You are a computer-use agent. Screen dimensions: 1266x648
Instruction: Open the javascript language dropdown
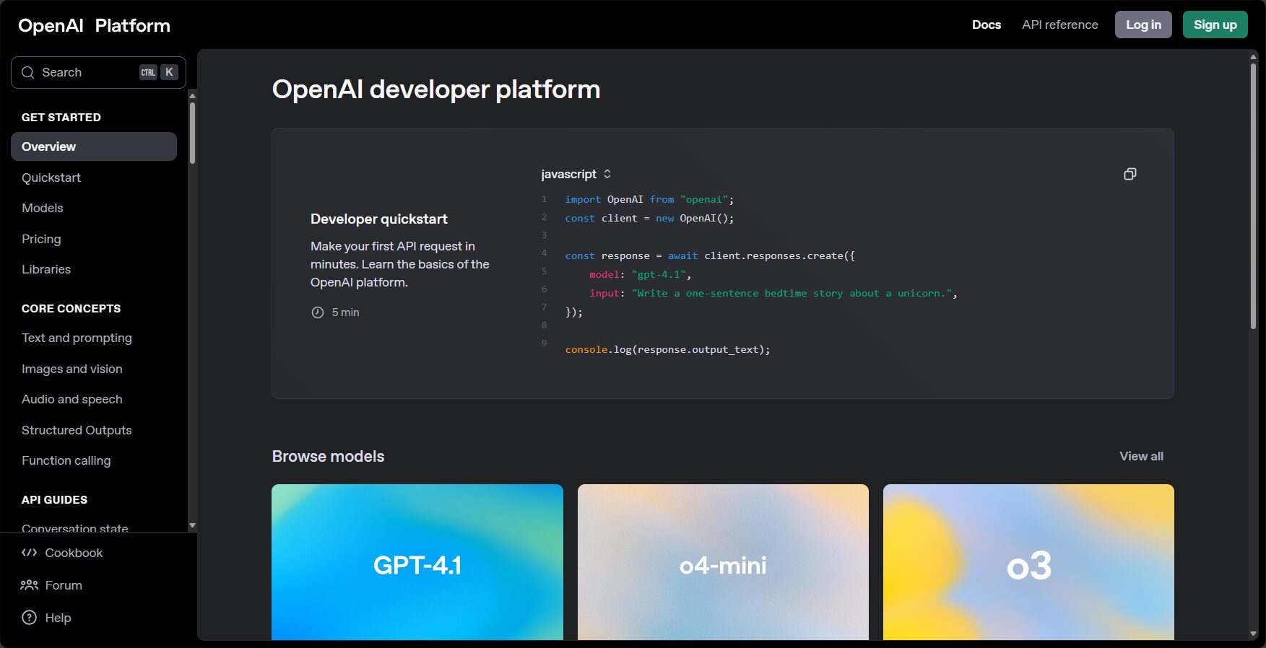(x=576, y=174)
